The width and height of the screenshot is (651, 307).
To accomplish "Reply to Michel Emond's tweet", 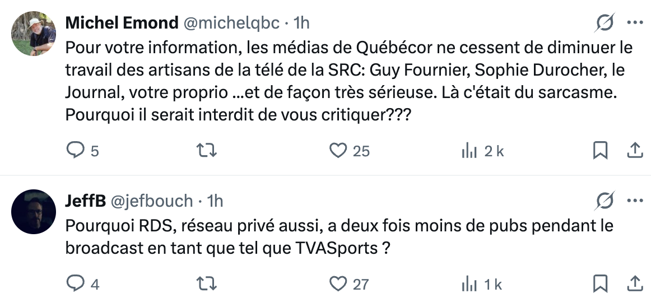I will pyautogui.click(x=75, y=150).
